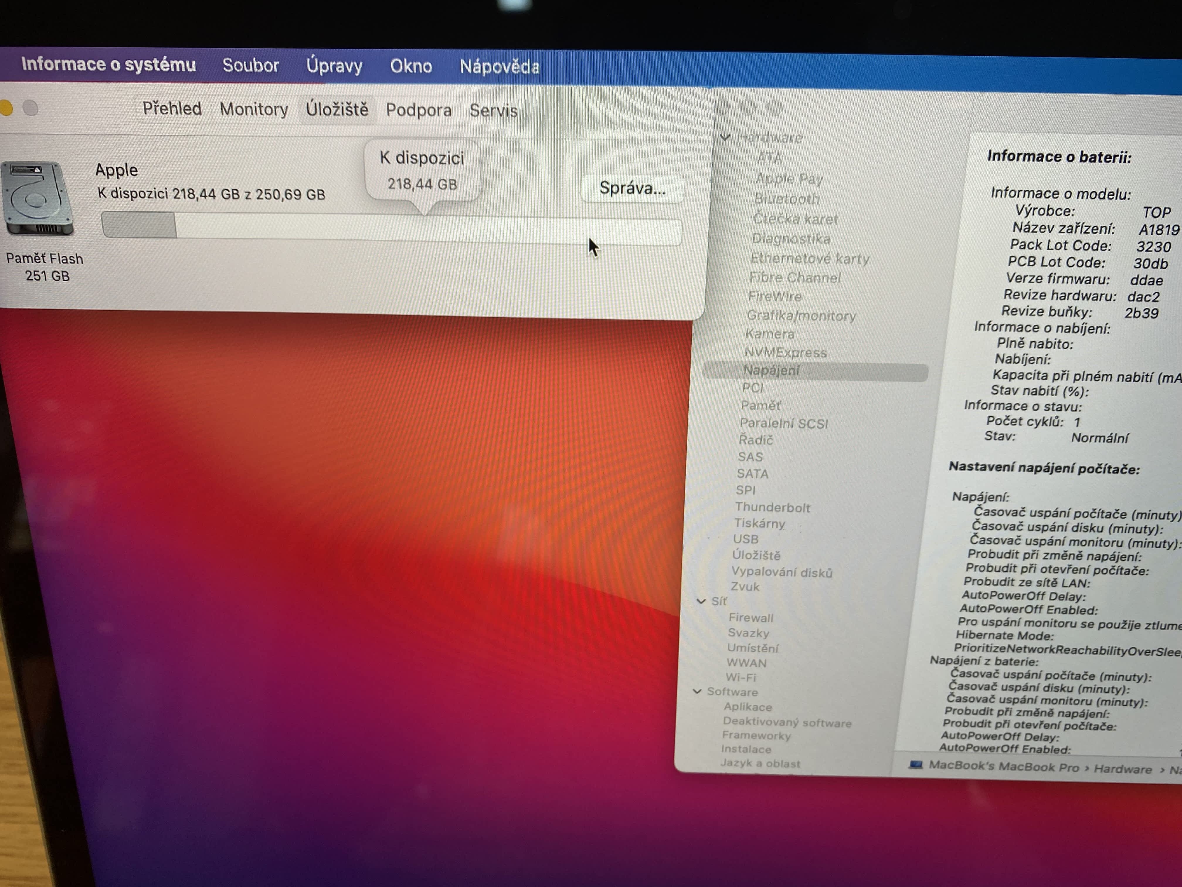Open the Nápověda menu
Image resolution: width=1182 pixels, height=887 pixels.
point(500,67)
